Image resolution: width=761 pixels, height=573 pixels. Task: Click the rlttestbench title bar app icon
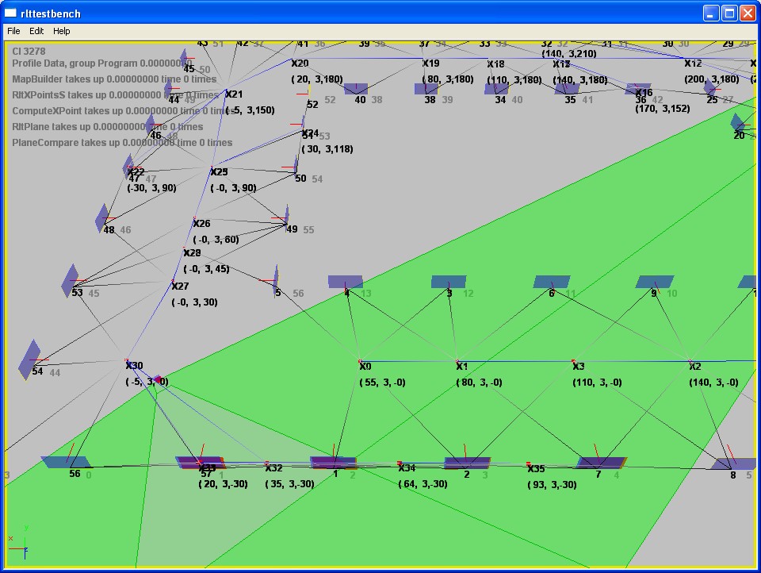(x=10, y=13)
